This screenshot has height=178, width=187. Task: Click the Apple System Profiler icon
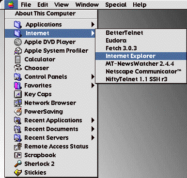pos(18,51)
